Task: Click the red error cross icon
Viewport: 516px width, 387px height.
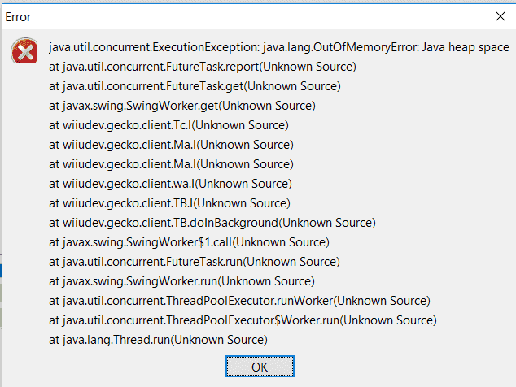Action: (x=24, y=51)
